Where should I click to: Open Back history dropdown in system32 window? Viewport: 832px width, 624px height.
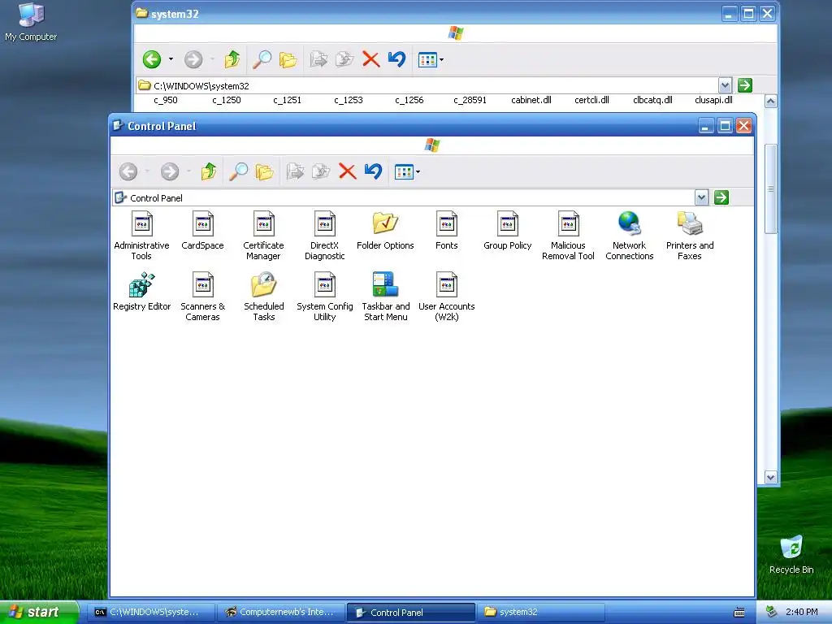tap(171, 59)
